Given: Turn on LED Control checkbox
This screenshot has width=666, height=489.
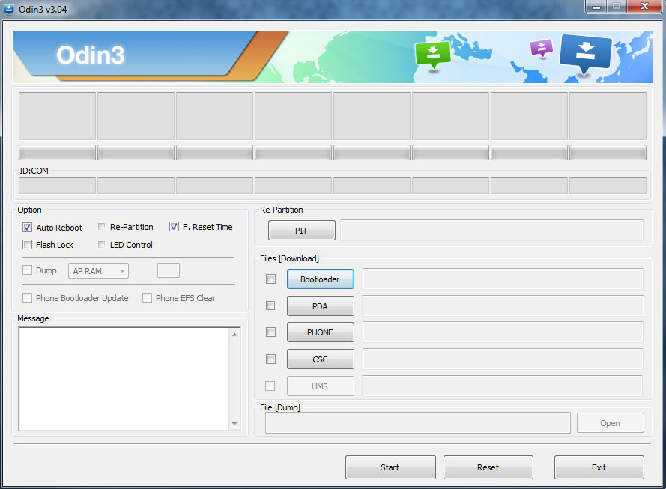Looking at the screenshot, I should [x=101, y=244].
